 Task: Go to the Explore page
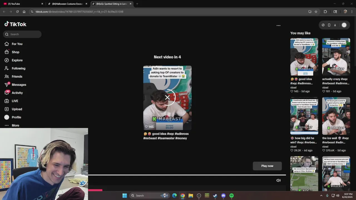click(13, 60)
